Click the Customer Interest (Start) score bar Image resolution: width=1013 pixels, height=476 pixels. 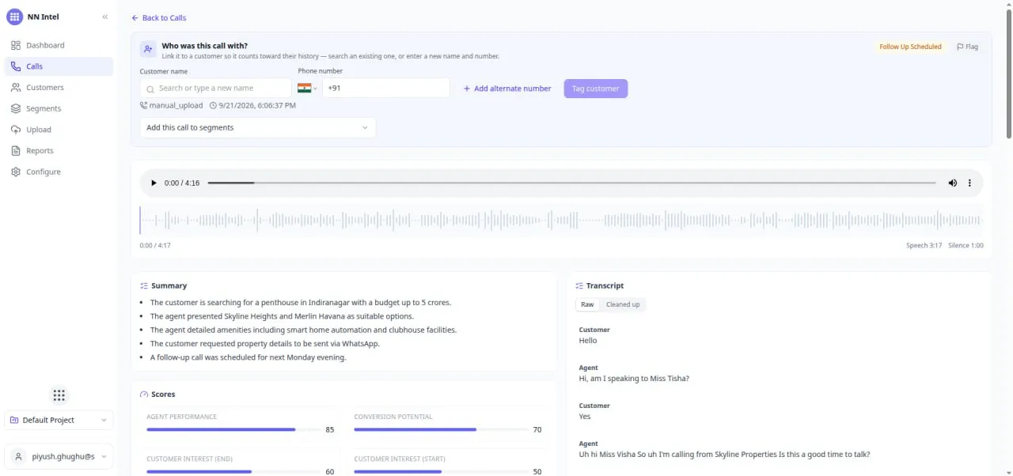(441, 471)
